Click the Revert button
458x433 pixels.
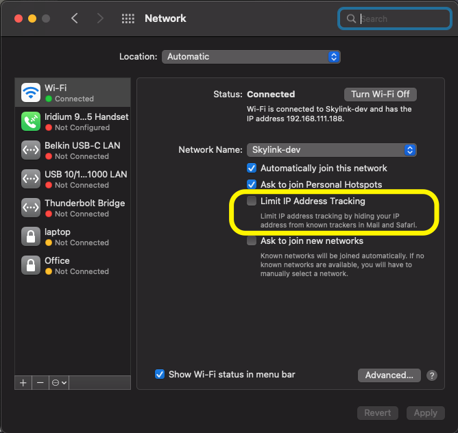pos(377,413)
